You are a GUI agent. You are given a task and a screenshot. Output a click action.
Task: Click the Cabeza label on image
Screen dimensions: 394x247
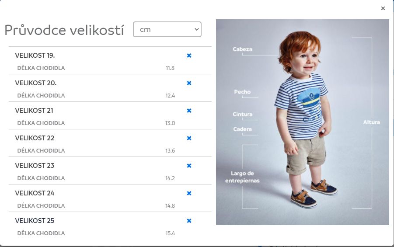[242, 49]
